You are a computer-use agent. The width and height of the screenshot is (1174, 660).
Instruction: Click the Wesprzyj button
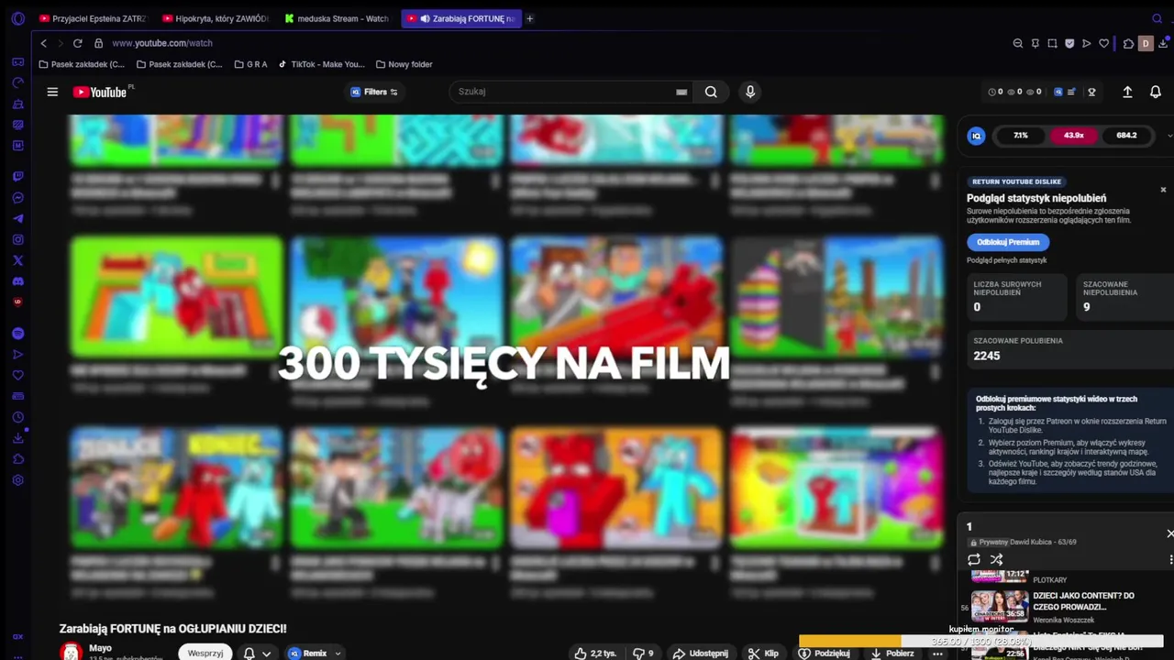click(x=205, y=654)
